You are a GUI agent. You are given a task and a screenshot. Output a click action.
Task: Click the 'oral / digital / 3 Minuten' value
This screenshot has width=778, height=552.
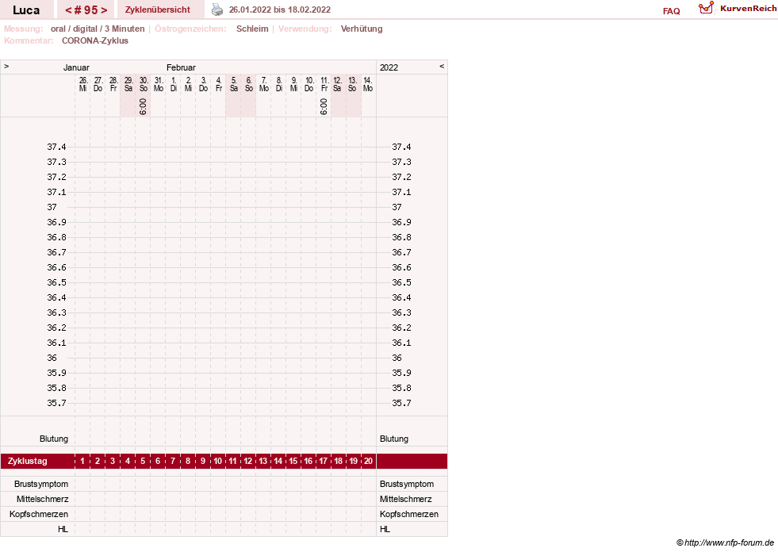98,29
